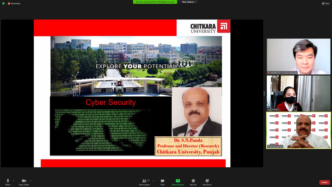
Task: Click the speaker portrait photo on slide
Action: click(197, 112)
